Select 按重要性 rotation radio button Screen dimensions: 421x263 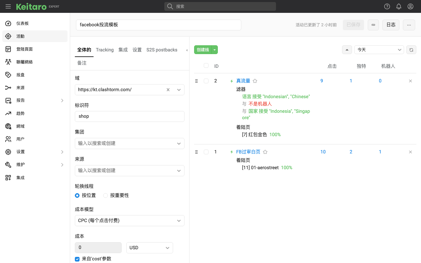tap(106, 195)
